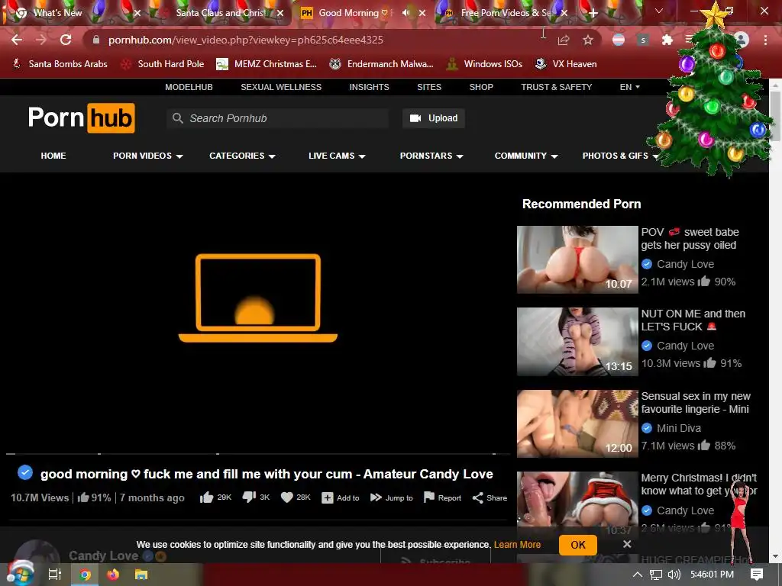Reload the current page

(x=66, y=40)
